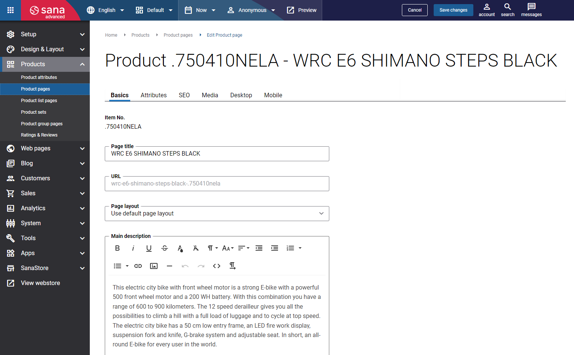Click the Save changes button
Screen dimensions: 574x355
pos(453,10)
